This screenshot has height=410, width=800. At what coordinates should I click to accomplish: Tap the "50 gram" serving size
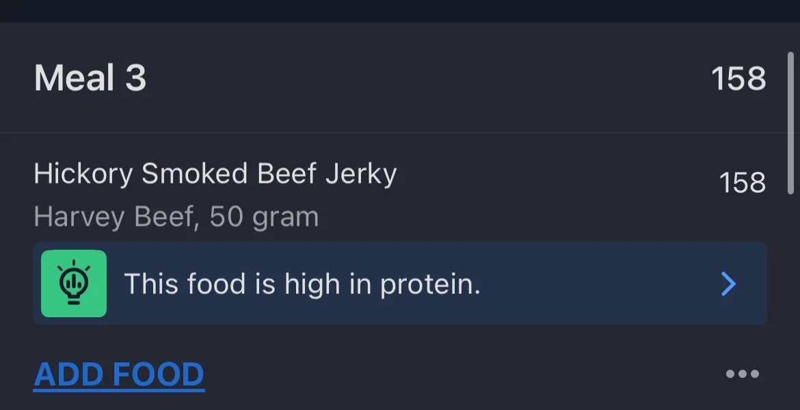tap(264, 217)
